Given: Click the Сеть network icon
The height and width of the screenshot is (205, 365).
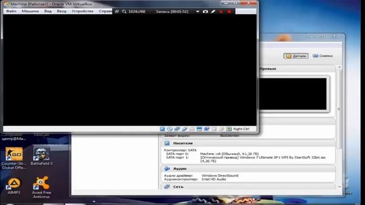Looking at the screenshot, I should (167, 187).
